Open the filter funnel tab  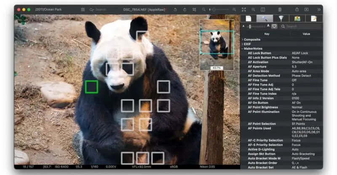[281, 18]
